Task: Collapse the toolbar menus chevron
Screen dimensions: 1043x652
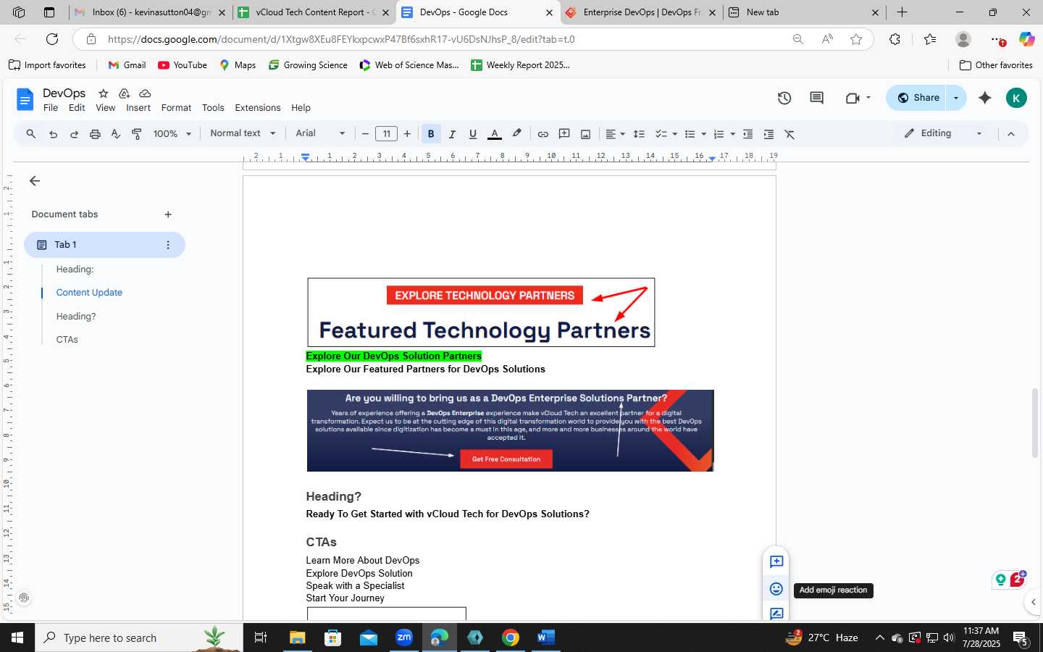Action: pos(1011,134)
